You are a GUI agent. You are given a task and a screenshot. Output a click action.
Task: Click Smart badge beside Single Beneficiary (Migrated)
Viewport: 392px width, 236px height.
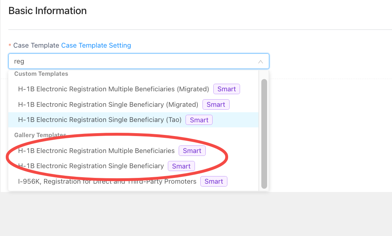216,105
